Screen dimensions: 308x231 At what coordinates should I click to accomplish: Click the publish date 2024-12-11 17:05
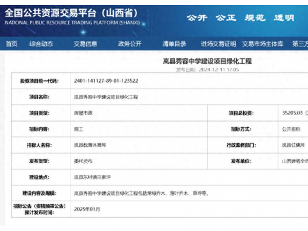pos(220,69)
